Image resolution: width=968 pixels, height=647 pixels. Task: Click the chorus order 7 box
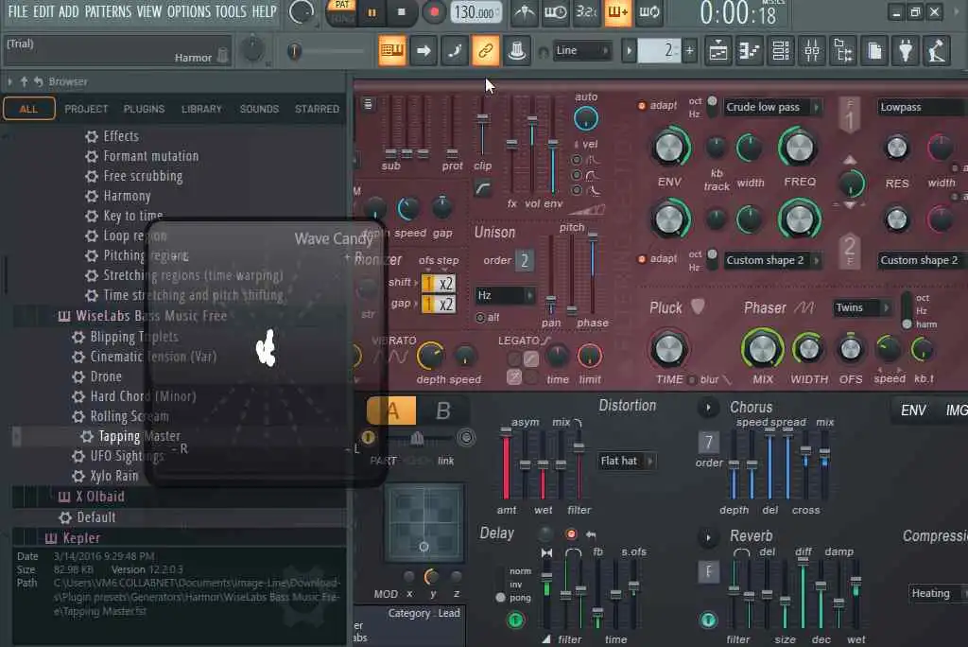pyautogui.click(x=708, y=442)
